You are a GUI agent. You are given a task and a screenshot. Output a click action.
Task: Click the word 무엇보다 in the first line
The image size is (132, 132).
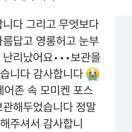click(x=79, y=24)
